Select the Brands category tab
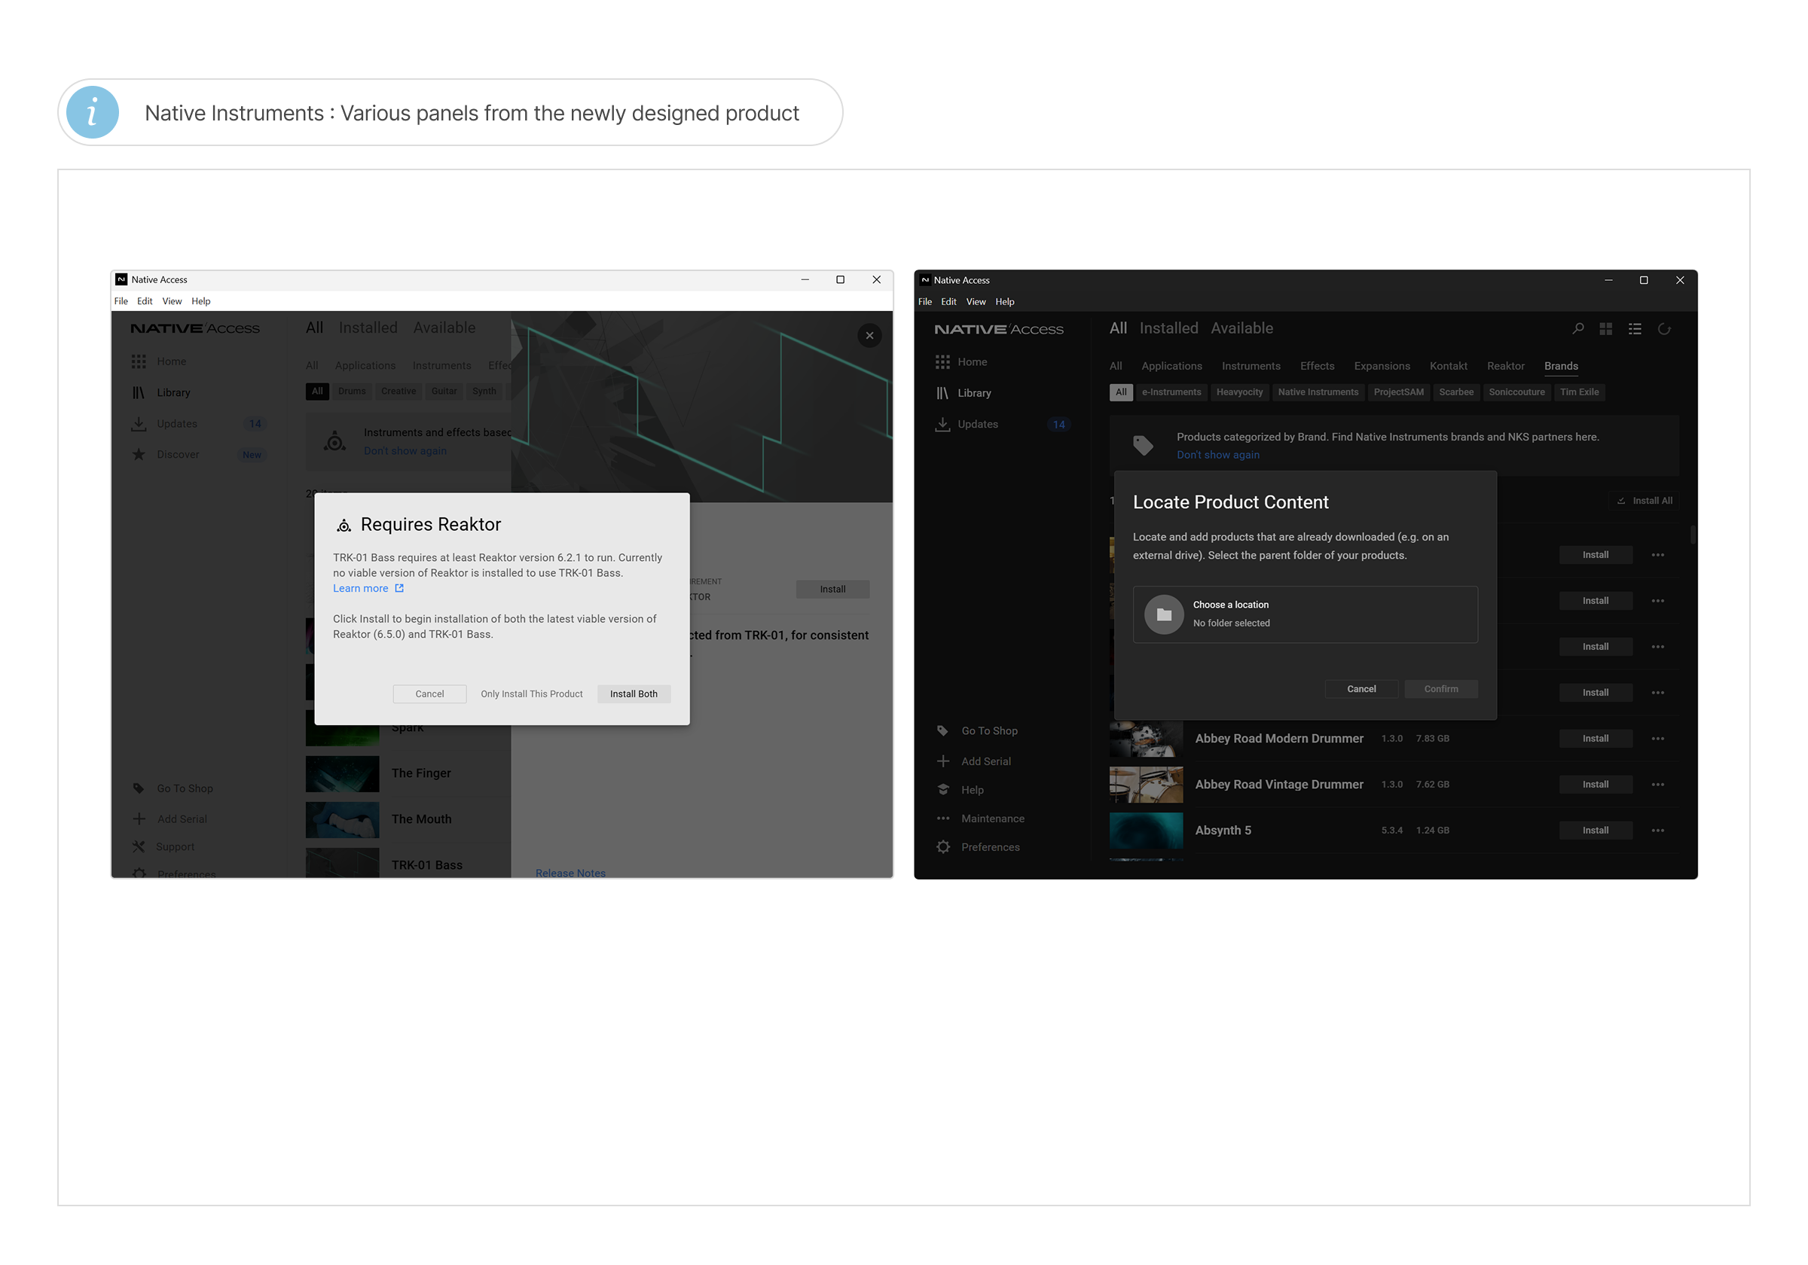1808x1265 pixels. [1561, 366]
